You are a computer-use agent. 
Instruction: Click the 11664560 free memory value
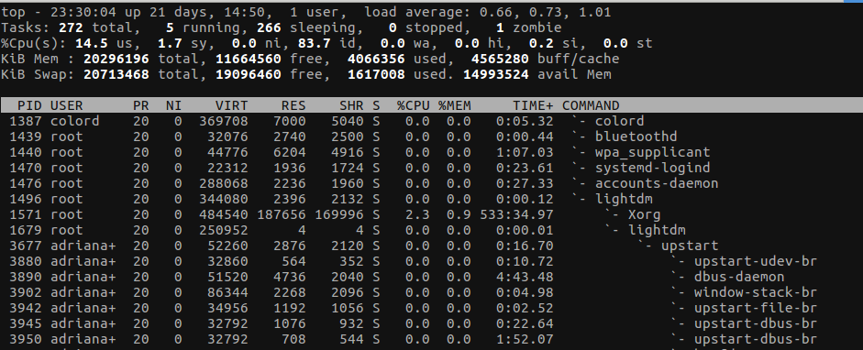pos(248,59)
